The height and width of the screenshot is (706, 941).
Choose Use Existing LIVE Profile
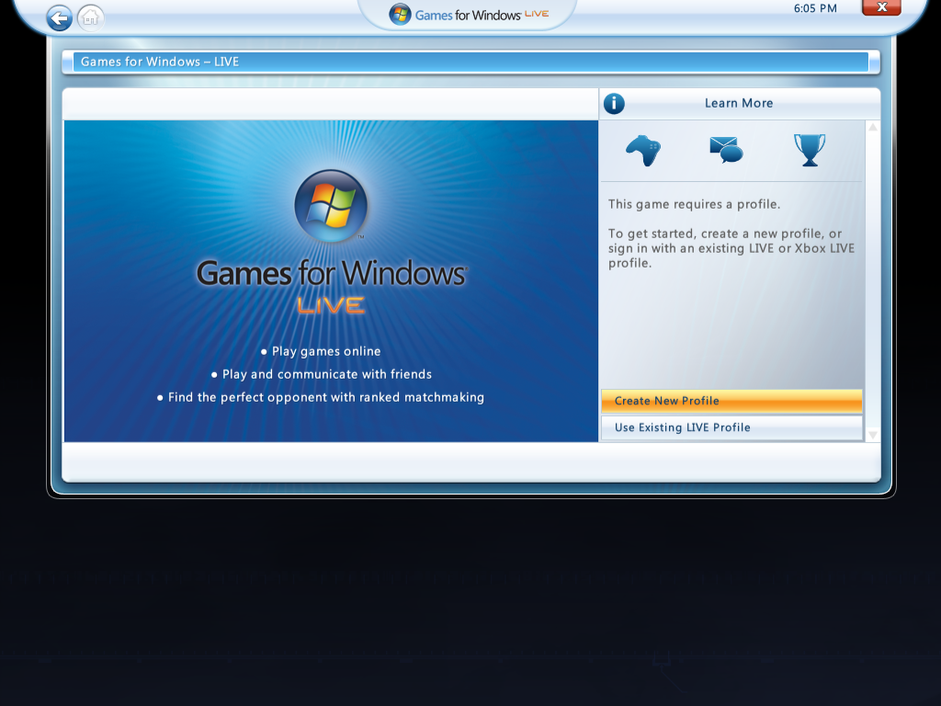pyautogui.click(x=731, y=427)
